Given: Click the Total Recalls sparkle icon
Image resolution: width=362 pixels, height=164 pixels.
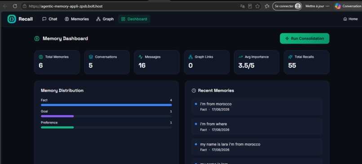Looking at the screenshot, I should [x=291, y=57].
